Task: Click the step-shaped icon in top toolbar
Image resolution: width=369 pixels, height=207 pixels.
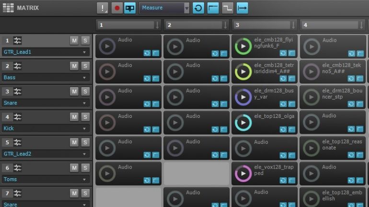Action: click(228, 8)
